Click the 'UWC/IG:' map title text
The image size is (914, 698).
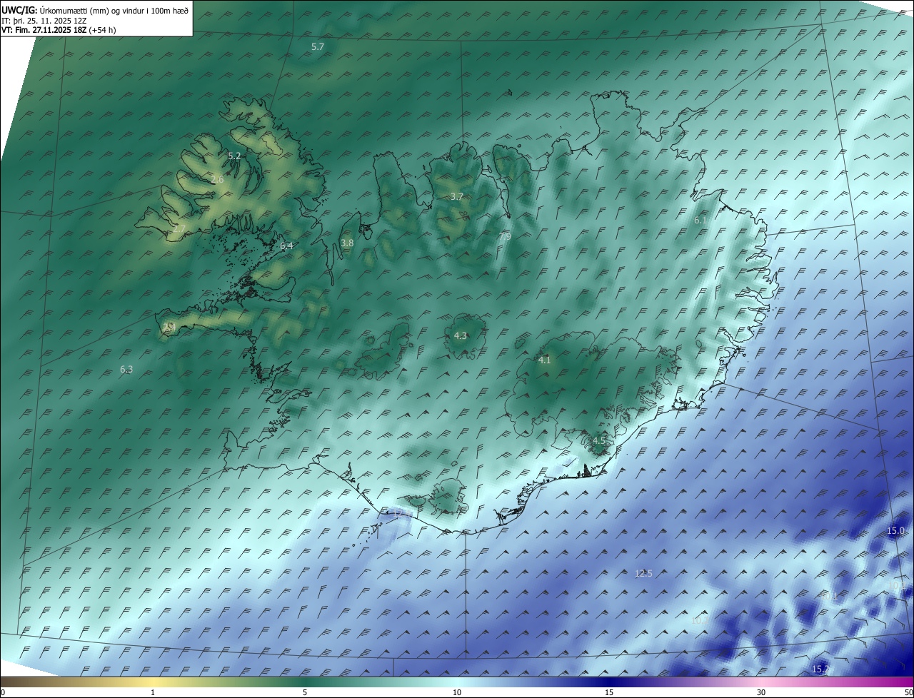click(x=19, y=11)
